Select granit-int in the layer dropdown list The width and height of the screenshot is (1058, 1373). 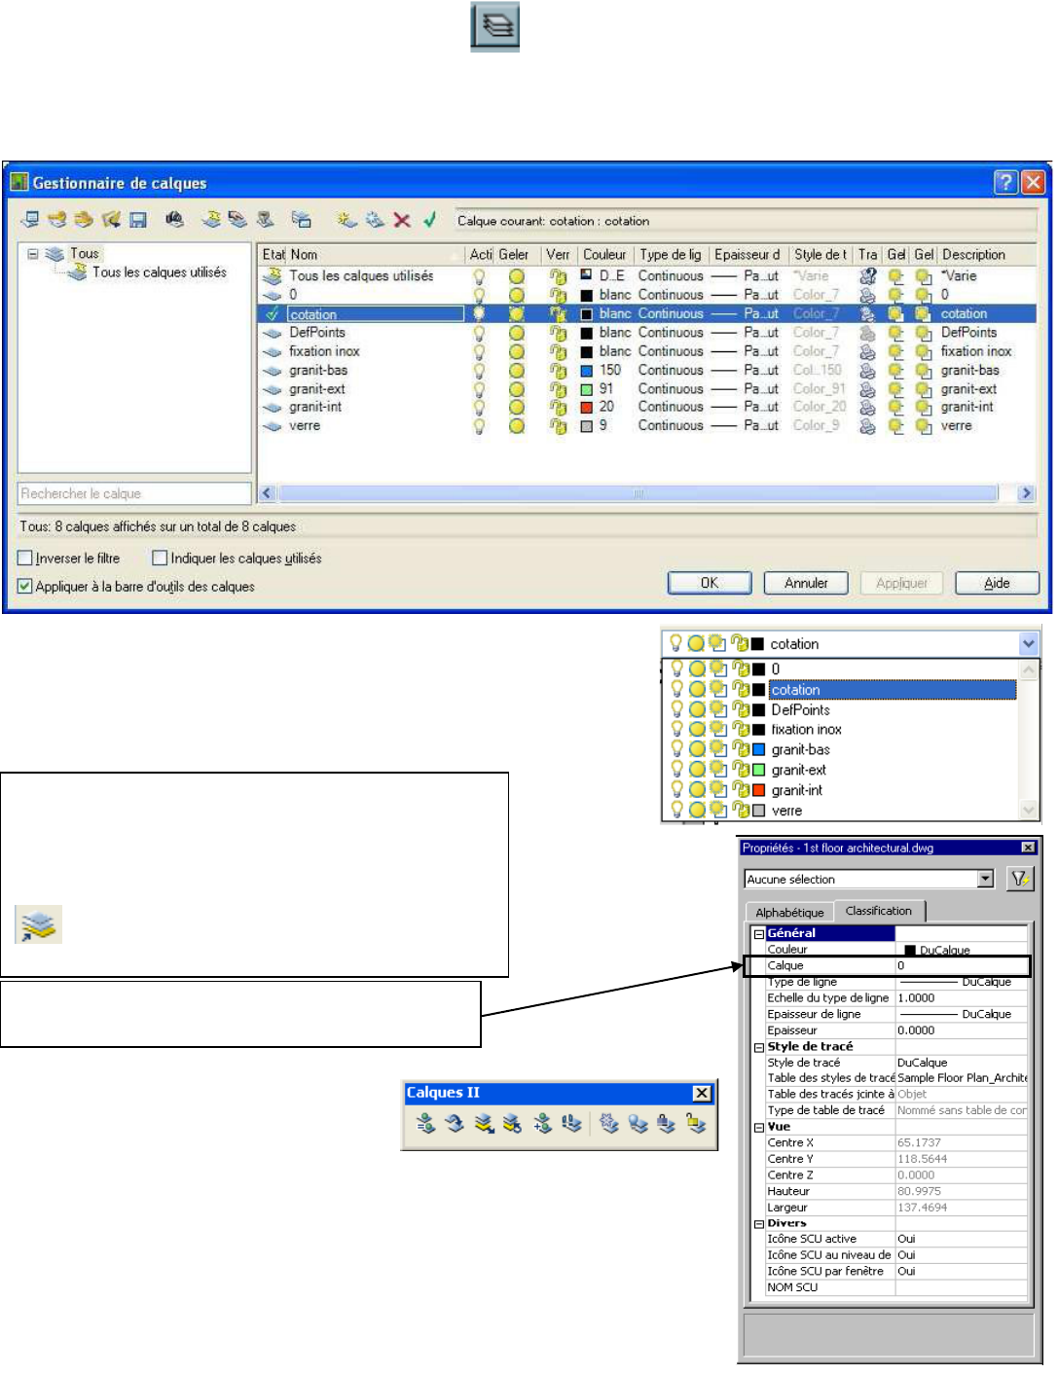(x=796, y=790)
